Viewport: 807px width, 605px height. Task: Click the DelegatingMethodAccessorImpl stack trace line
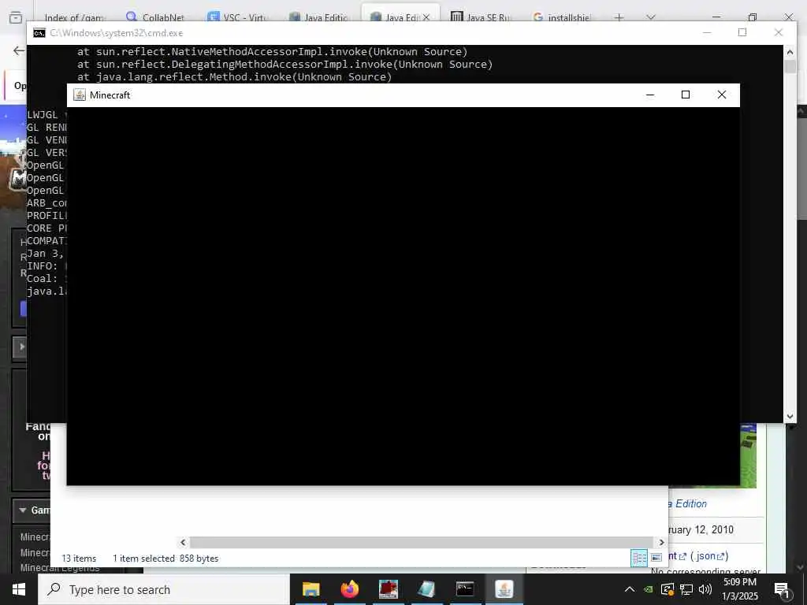pos(284,65)
